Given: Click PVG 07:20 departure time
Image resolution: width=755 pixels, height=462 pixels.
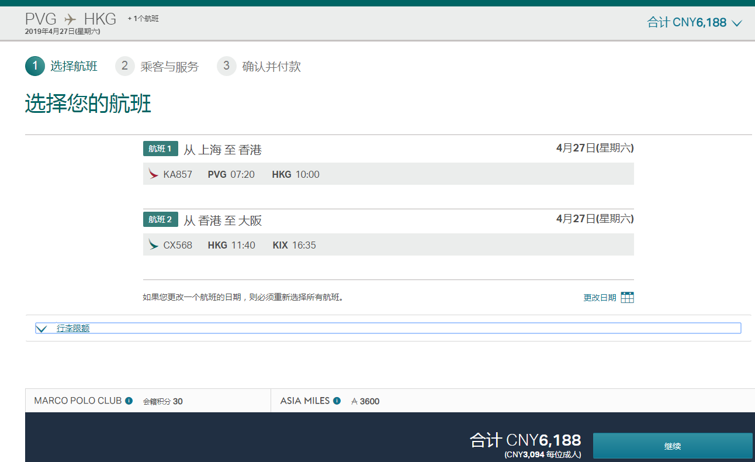Looking at the screenshot, I should point(231,174).
